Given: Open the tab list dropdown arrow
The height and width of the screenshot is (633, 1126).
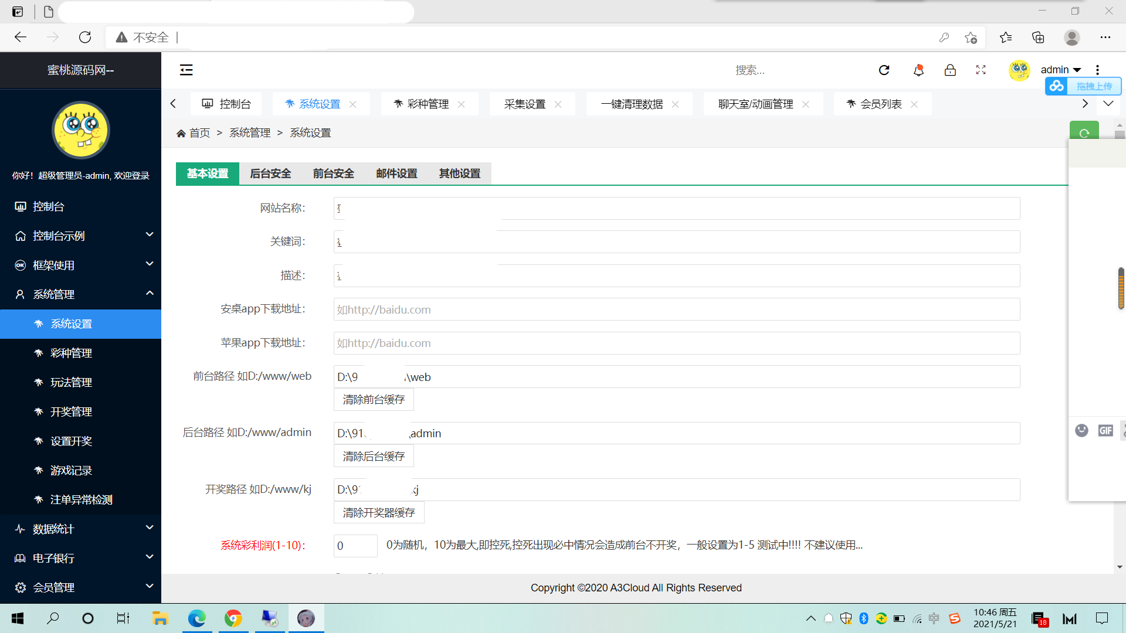Looking at the screenshot, I should point(1108,104).
